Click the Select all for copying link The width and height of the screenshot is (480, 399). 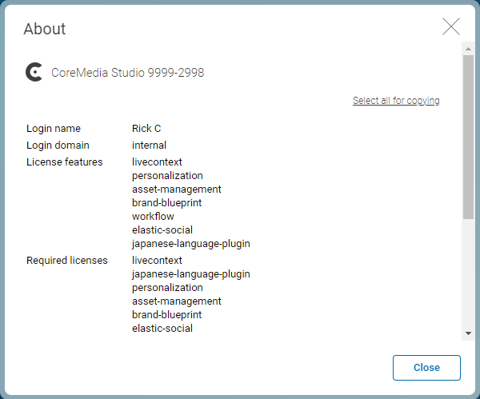396,101
